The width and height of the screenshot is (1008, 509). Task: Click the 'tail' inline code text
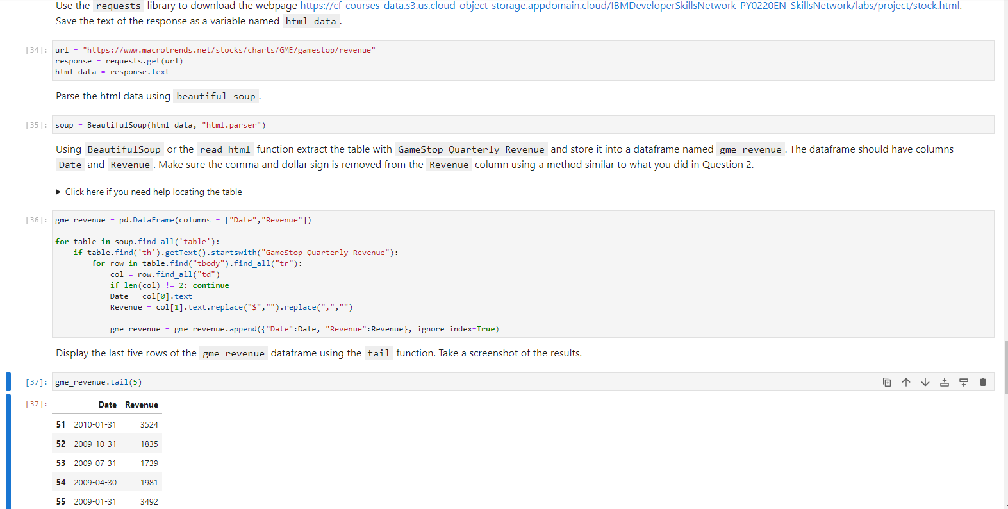coord(379,353)
